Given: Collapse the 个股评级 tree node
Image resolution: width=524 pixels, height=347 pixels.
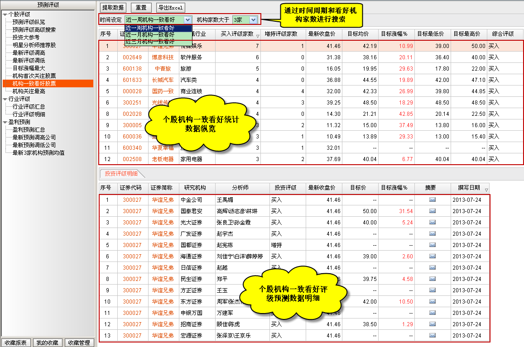Looking at the screenshot, I should (5, 14).
